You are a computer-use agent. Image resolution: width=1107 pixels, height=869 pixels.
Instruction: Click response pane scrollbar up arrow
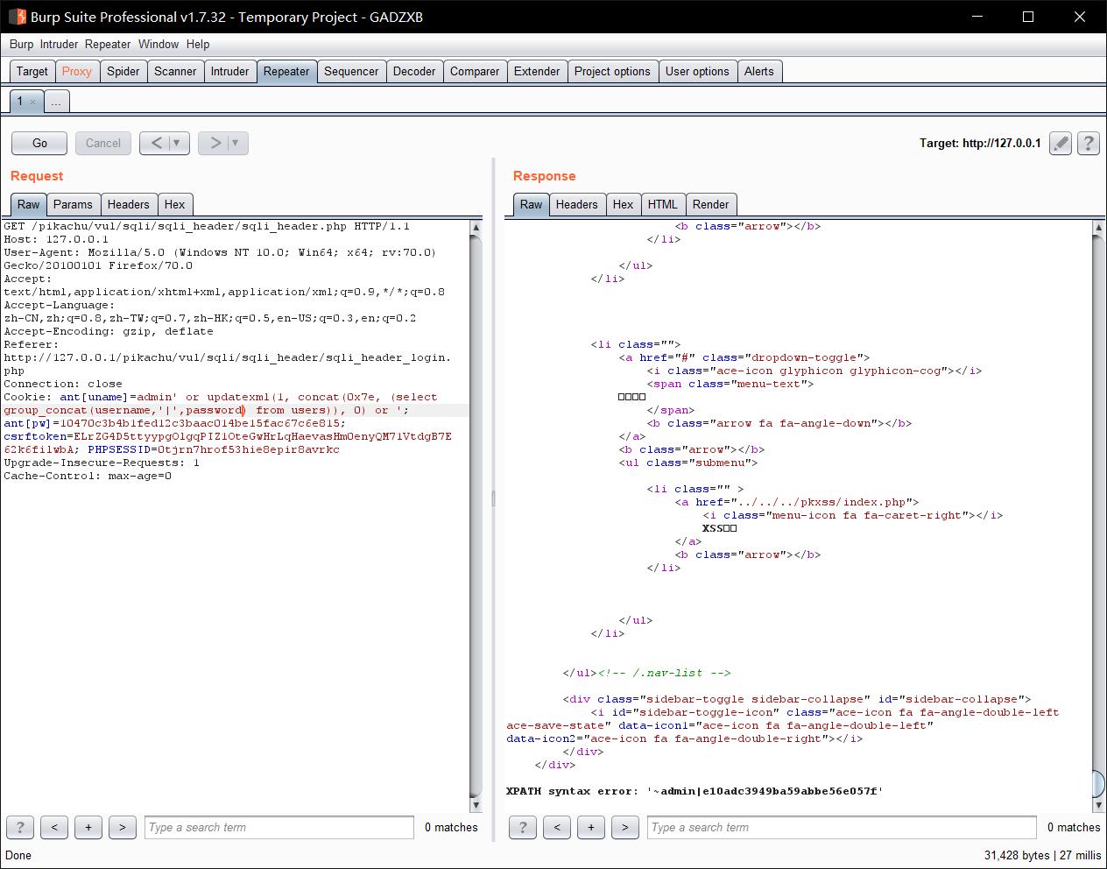[x=1099, y=227]
